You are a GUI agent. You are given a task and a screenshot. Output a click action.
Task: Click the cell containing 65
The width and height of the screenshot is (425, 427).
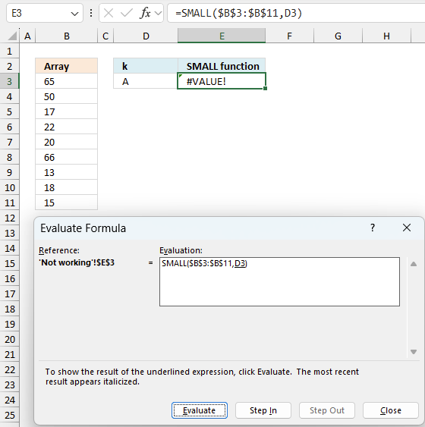pyautogui.click(x=67, y=81)
